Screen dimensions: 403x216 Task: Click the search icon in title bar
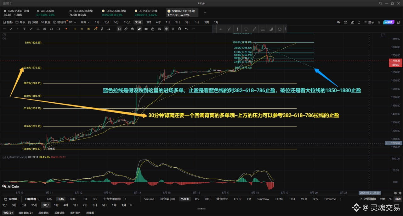(381, 3)
